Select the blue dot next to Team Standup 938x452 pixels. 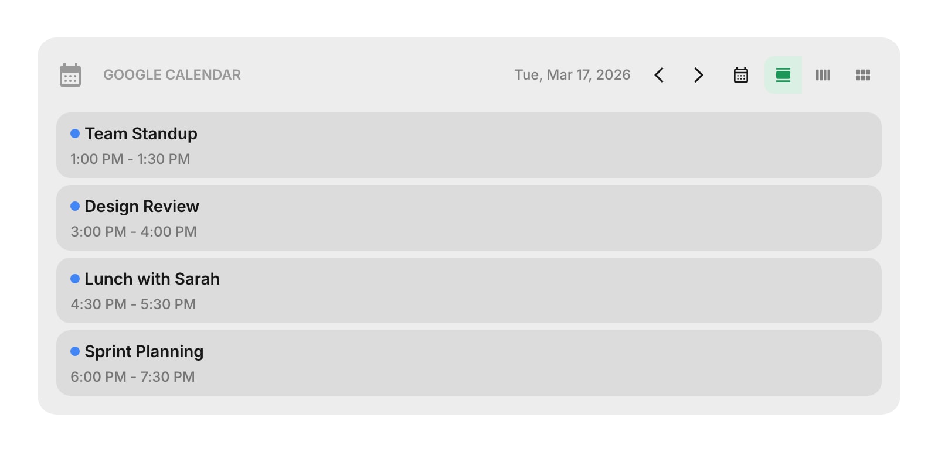pos(74,133)
